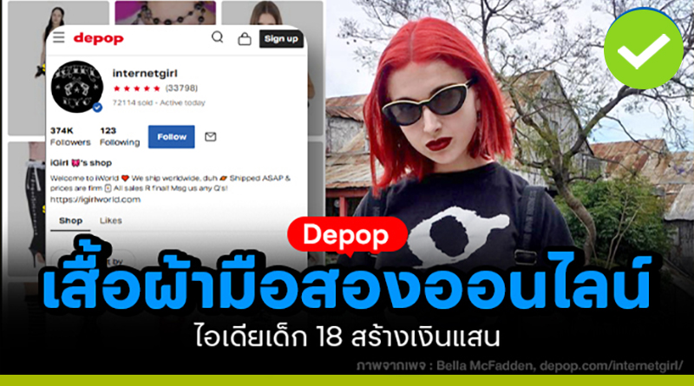Image resolution: width=694 pixels, height=386 pixels.
Task: Open the shopping bag icon
Action: [244, 39]
